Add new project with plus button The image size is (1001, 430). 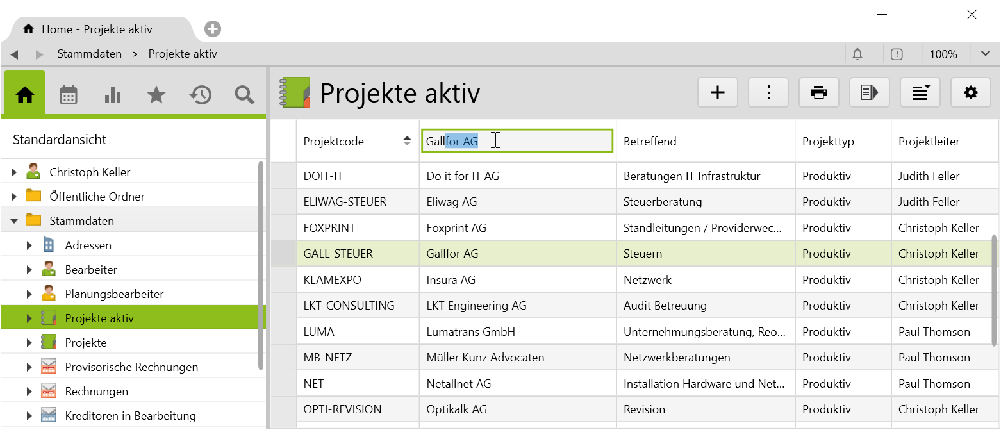click(718, 93)
